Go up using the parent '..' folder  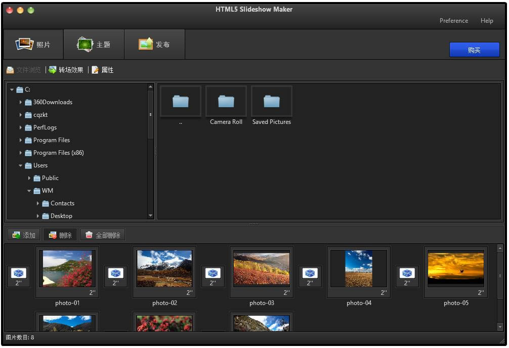click(x=181, y=101)
